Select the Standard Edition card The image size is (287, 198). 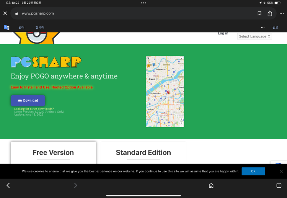(x=143, y=152)
